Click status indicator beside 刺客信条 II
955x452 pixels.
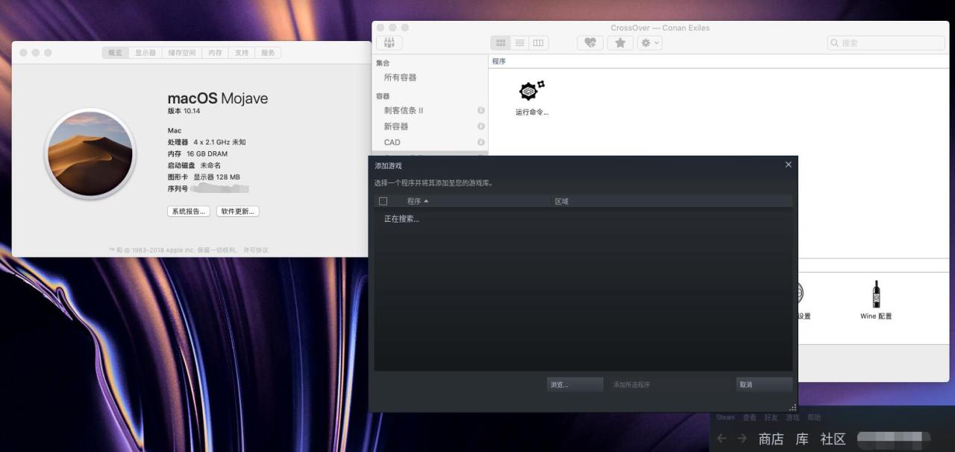point(480,110)
